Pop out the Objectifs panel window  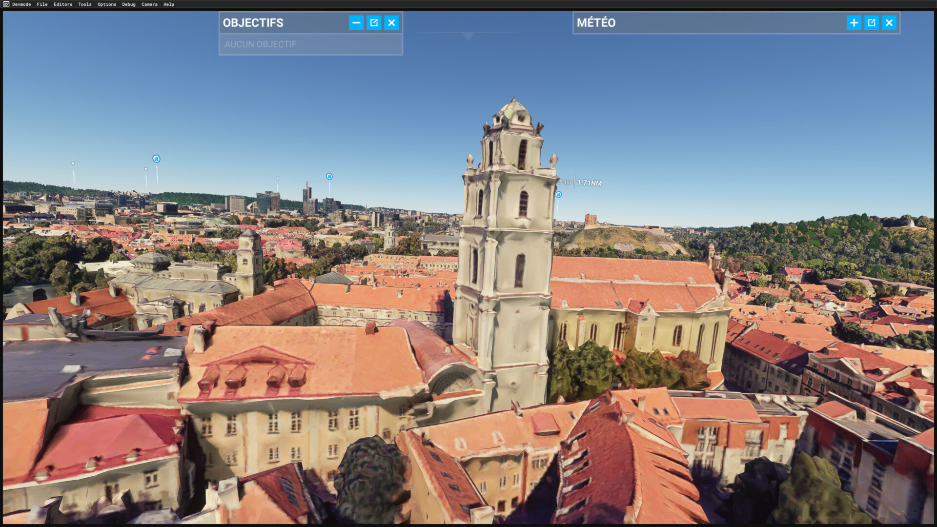pos(374,22)
